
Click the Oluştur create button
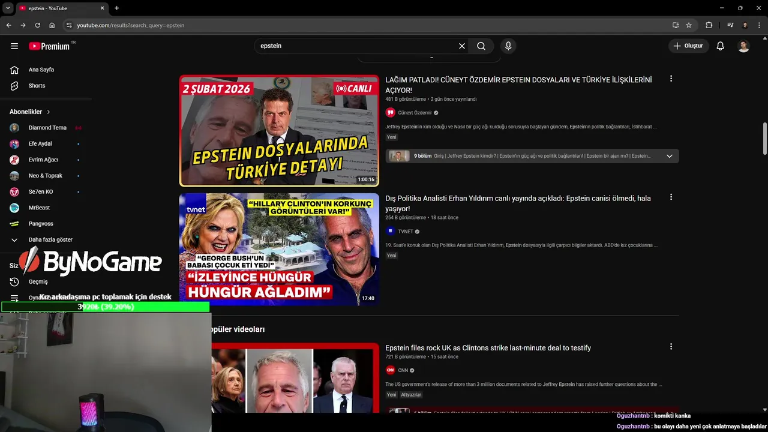tap(689, 46)
